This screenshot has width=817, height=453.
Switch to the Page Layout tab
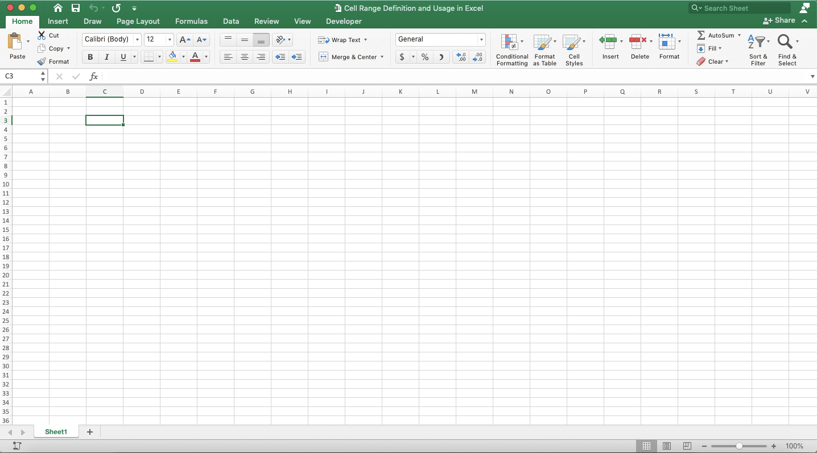coord(138,21)
